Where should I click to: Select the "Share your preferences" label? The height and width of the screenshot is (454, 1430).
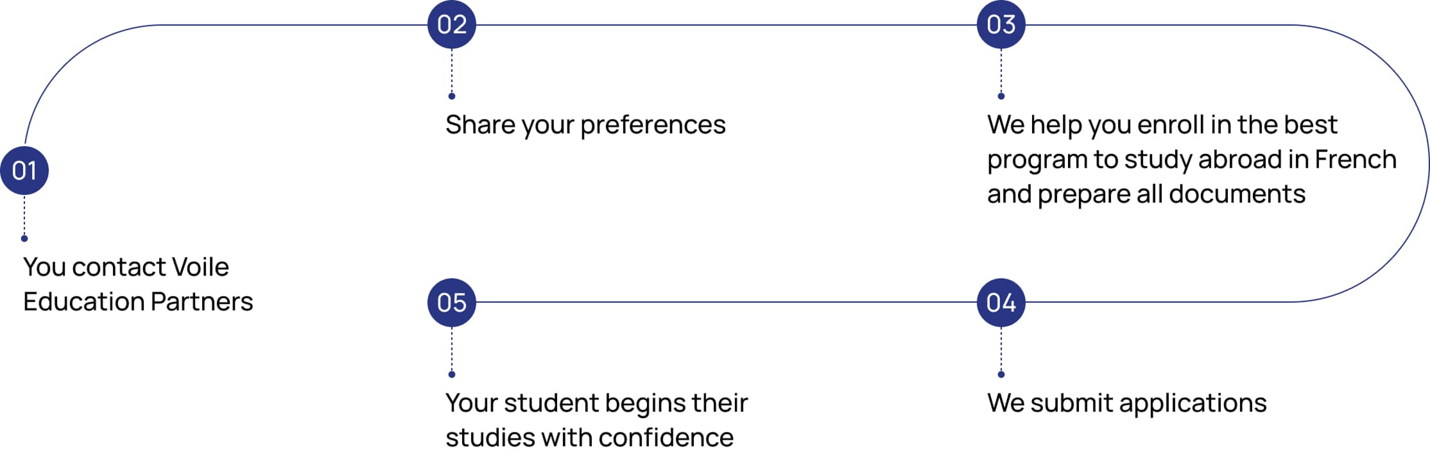click(585, 125)
